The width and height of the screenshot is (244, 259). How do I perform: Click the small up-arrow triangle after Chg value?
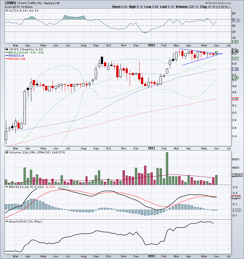[230, 7]
